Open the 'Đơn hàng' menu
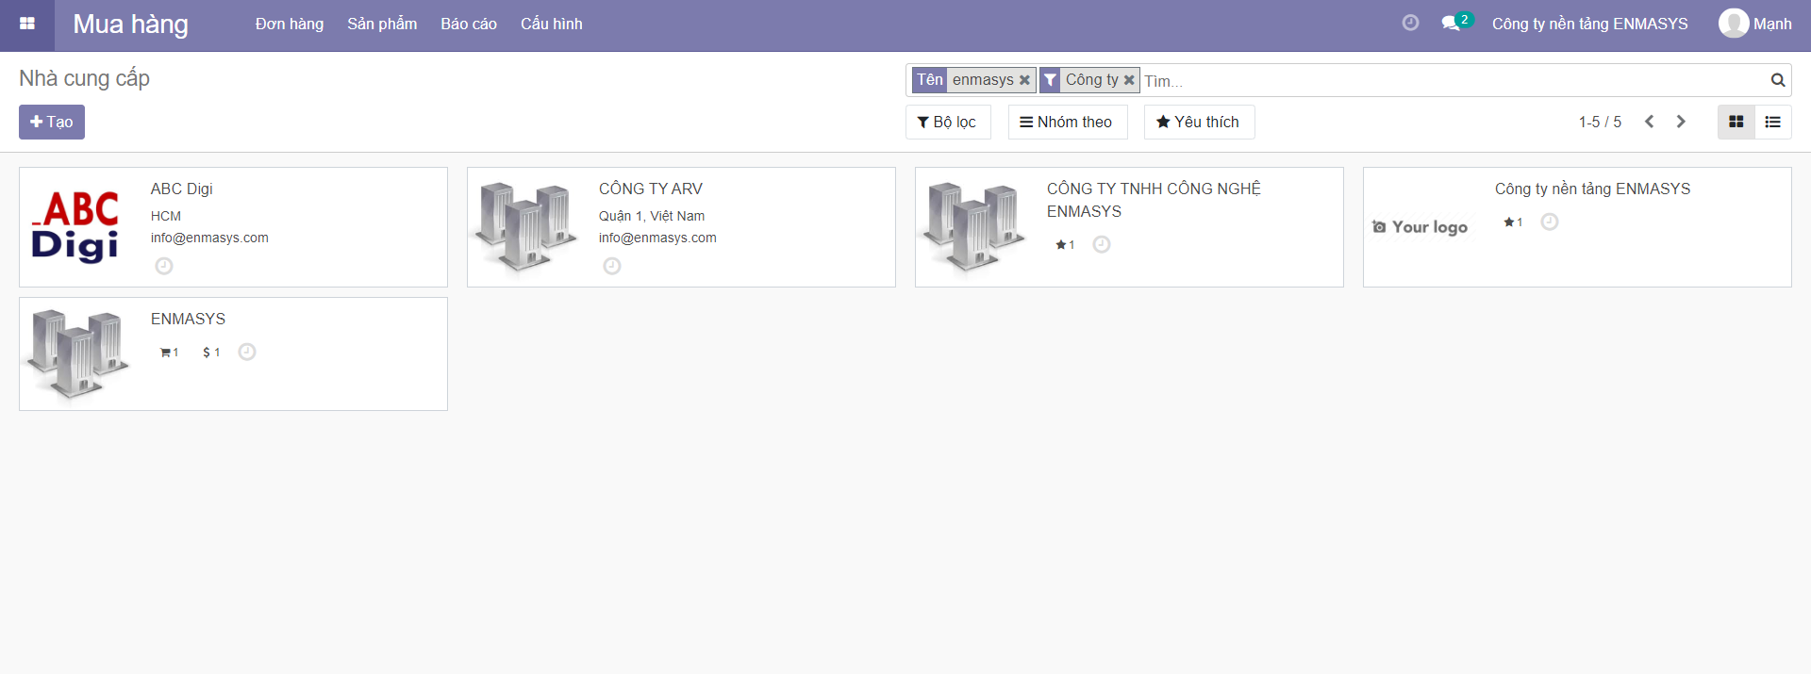Screen dimensions: 1811x674 (x=289, y=25)
